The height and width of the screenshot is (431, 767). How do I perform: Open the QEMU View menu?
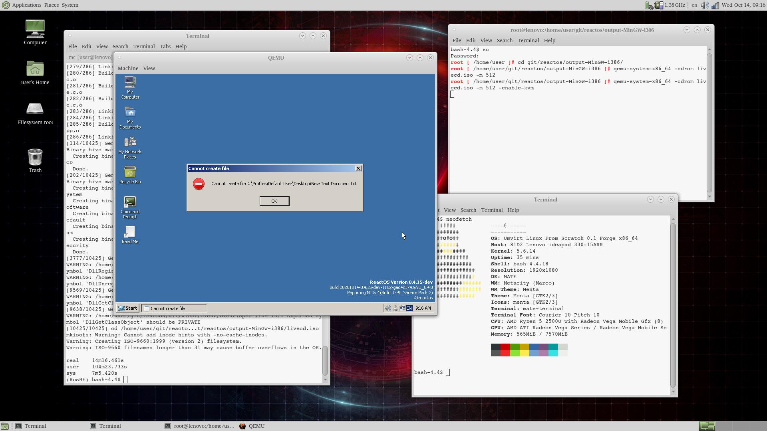click(149, 69)
